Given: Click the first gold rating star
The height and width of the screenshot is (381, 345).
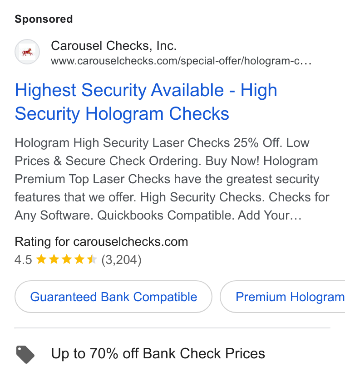Looking at the screenshot, I should [41, 259].
